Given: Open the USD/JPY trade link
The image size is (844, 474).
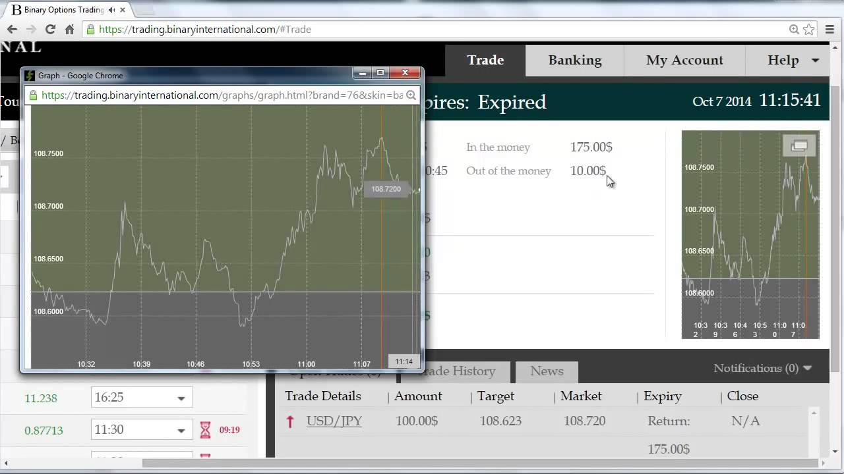Looking at the screenshot, I should (334, 421).
